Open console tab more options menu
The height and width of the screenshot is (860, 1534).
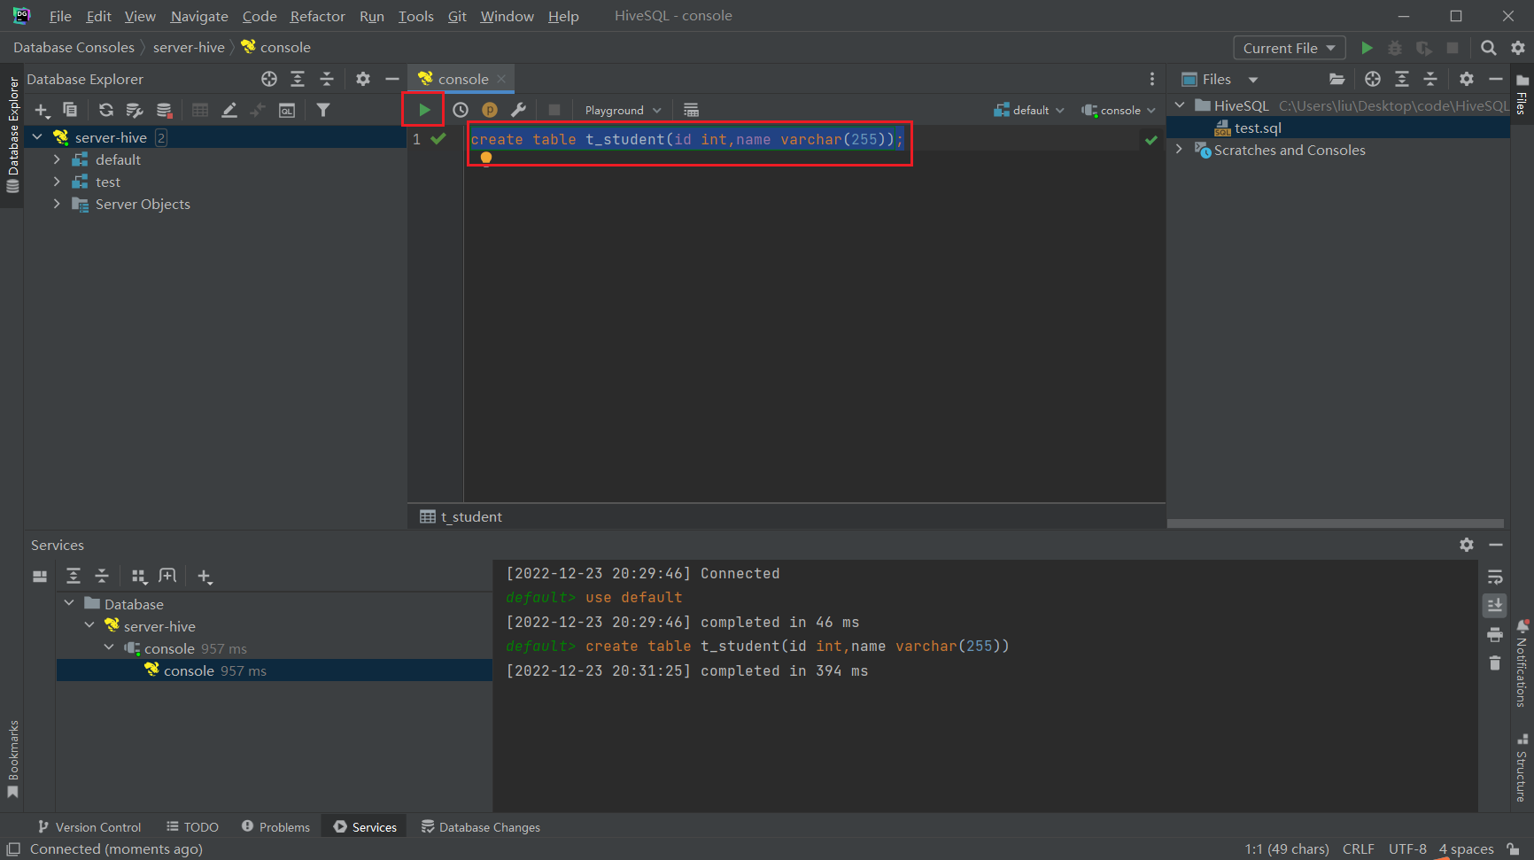[x=1152, y=79]
